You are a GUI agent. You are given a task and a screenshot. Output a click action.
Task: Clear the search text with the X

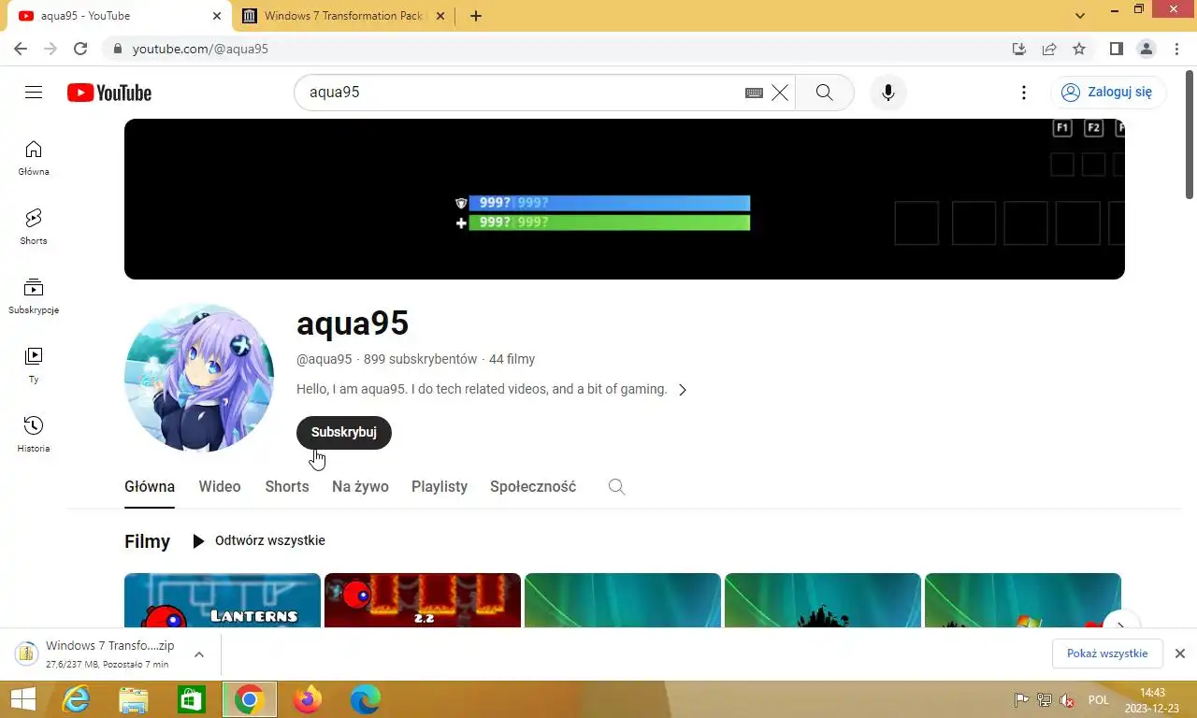click(780, 93)
